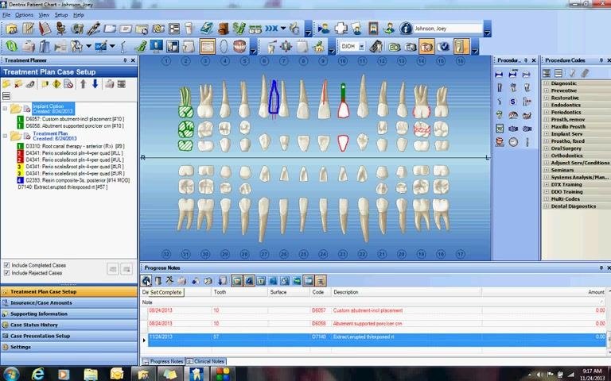Viewport: 611px width, 381px height.
Task: Open the File menu
Action: tap(6, 15)
